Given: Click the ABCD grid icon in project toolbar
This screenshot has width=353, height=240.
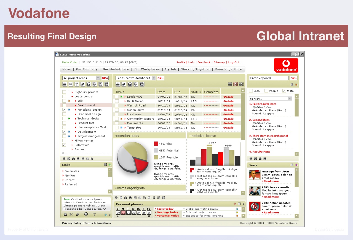Looking at the screenshot, I should [101, 84].
